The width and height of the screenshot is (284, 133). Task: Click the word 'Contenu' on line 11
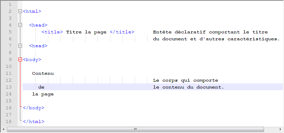43,73
